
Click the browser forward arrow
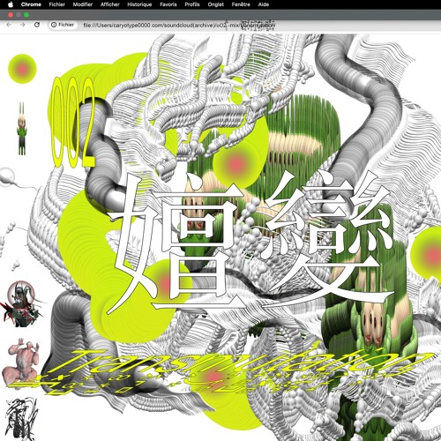coord(23,25)
